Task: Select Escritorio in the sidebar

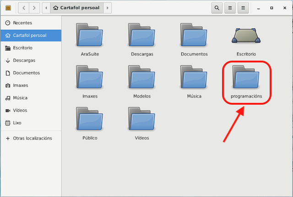Action: click(22, 48)
